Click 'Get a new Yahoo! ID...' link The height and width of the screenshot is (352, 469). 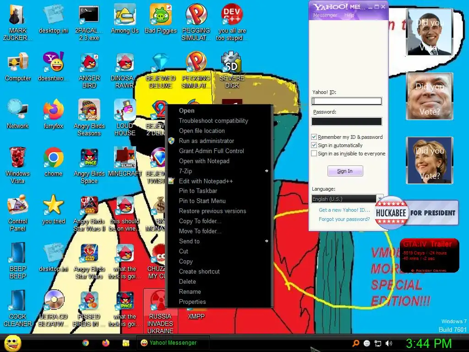[344, 210]
